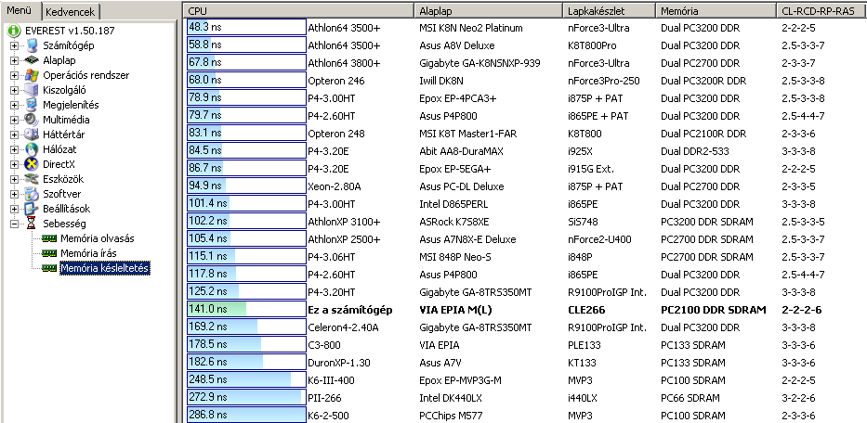This screenshot has height=423, width=867.
Task: Sort by the Lapkakészlet column header
Action: coord(610,10)
